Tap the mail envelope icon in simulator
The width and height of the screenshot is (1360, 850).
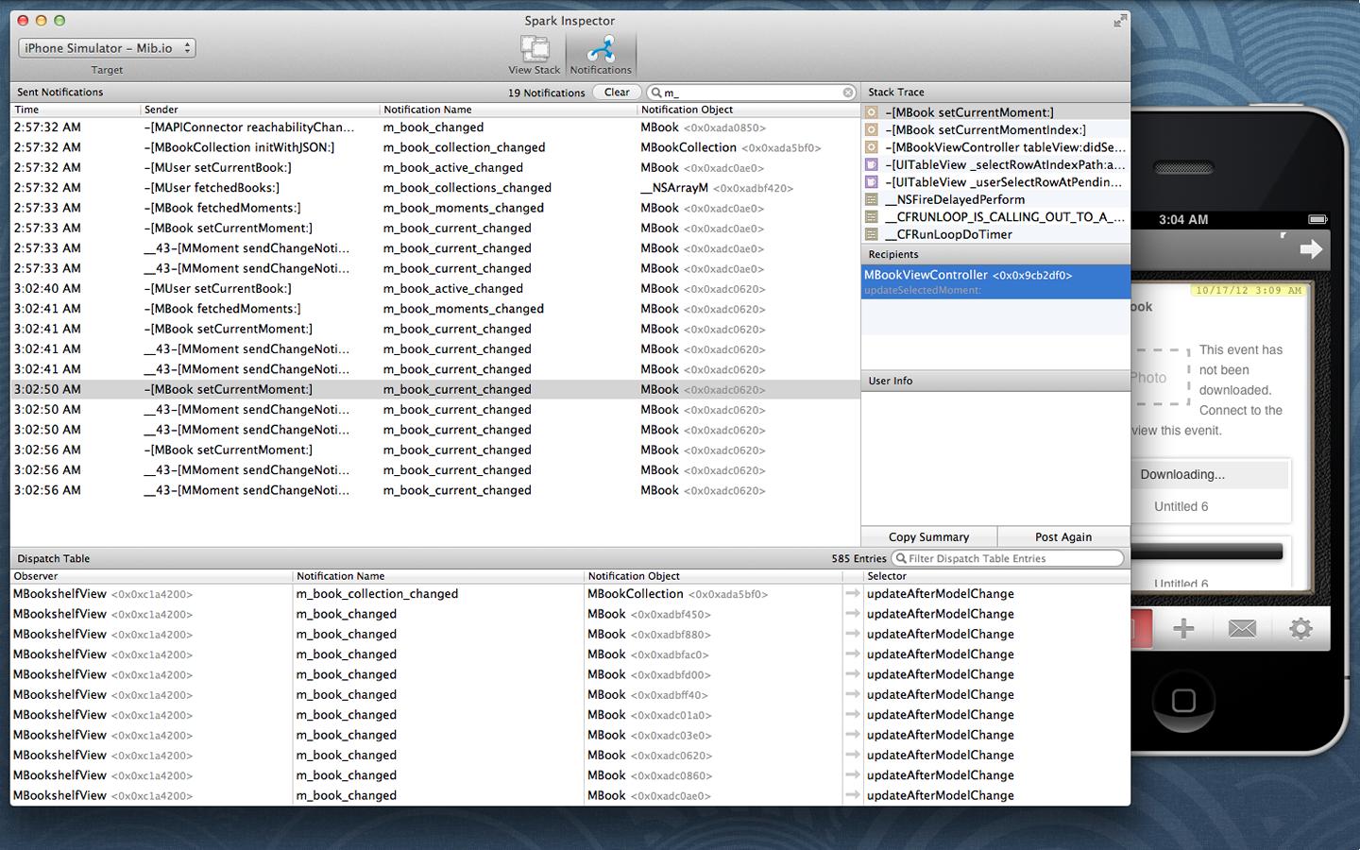(x=1242, y=629)
